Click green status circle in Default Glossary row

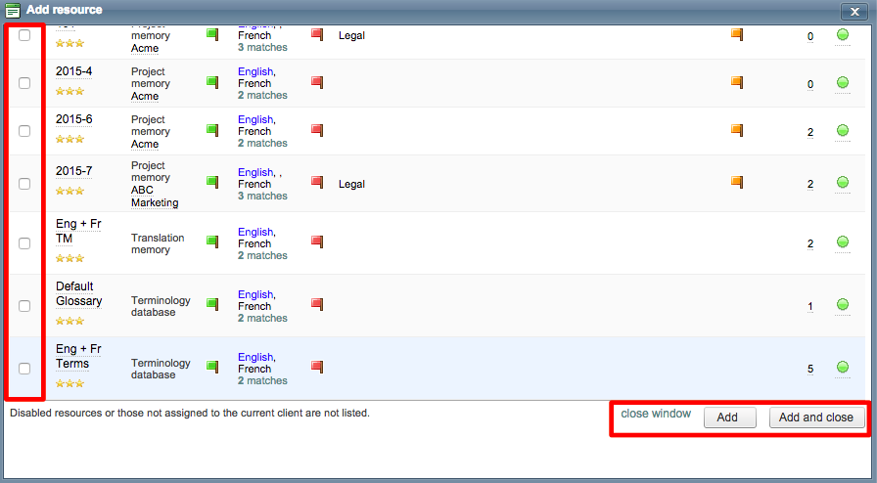(x=843, y=305)
